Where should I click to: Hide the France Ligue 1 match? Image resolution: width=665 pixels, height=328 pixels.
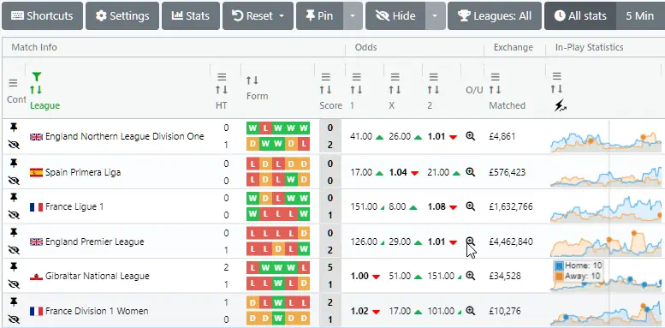(14, 215)
